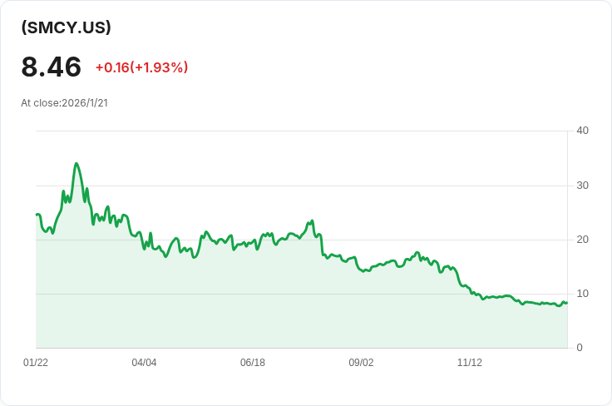Viewport: 612px width, 406px height.
Task: Click the 40 value on price axis
Action: point(582,131)
